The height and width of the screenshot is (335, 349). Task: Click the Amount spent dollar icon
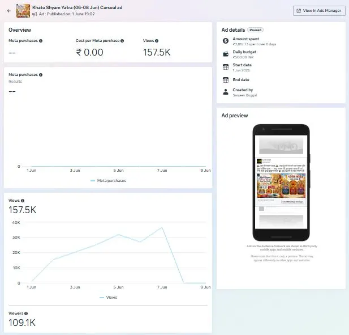click(226, 41)
